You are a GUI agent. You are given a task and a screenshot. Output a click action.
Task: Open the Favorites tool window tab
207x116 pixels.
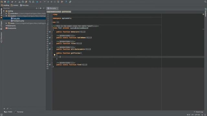point(1,13)
